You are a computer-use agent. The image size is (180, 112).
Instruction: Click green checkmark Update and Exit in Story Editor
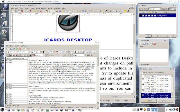[17, 49]
